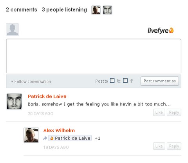Click the Post comment as button

pyautogui.click(x=160, y=81)
